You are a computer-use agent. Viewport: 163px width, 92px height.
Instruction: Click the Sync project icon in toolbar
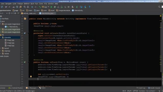click(2, 7)
